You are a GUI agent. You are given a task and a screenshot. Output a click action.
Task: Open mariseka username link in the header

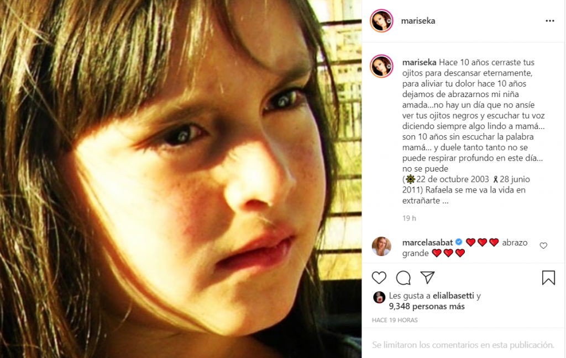[418, 21]
